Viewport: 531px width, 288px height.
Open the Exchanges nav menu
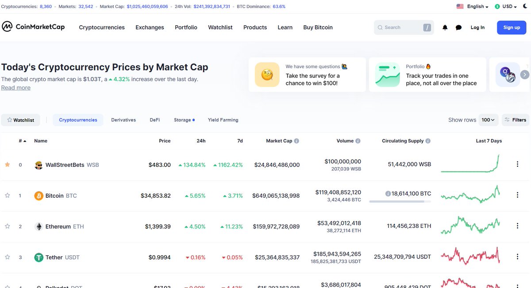[x=150, y=27]
